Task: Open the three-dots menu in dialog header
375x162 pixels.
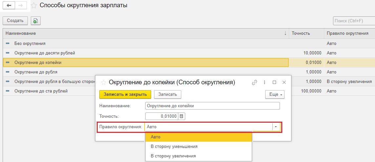Action: point(265,82)
